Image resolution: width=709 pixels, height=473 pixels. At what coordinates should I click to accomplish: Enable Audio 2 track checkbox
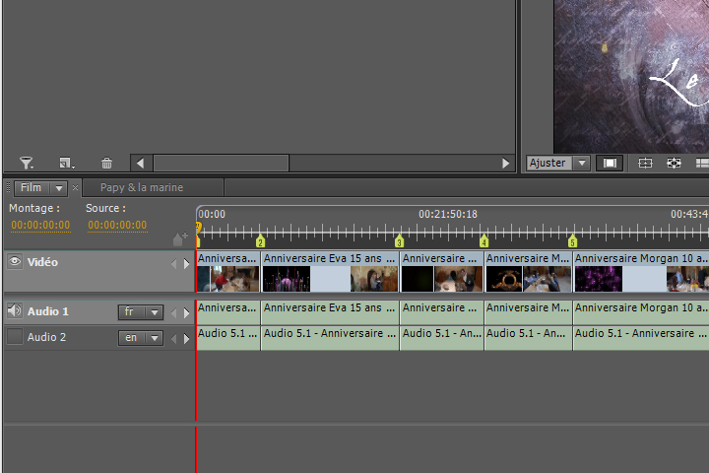click(x=15, y=337)
